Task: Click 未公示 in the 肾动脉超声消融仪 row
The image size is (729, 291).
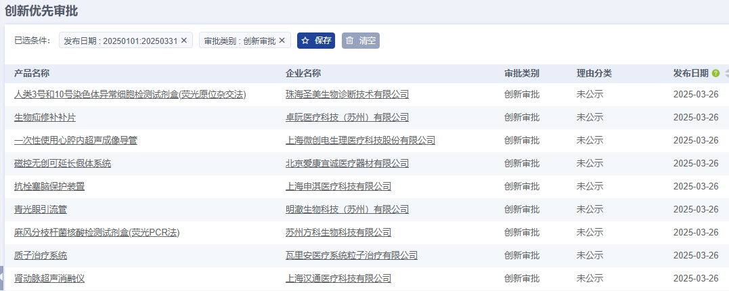Action: pyautogui.click(x=590, y=278)
